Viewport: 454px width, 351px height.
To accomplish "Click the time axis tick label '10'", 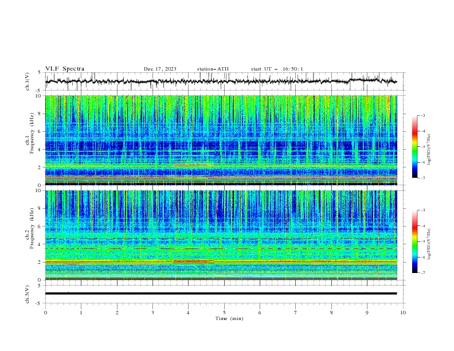I will pyautogui.click(x=403, y=313).
